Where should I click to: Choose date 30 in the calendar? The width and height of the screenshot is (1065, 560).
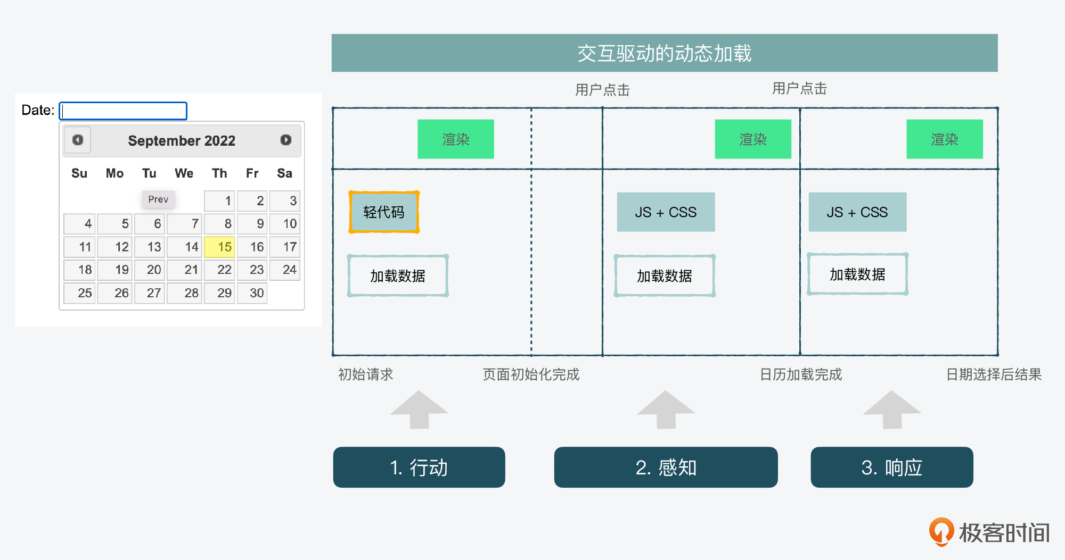(252, 293)
